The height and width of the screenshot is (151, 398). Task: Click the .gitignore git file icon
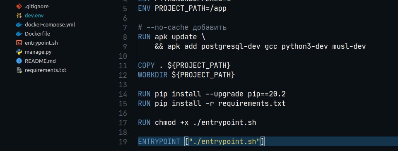(19, 6)
